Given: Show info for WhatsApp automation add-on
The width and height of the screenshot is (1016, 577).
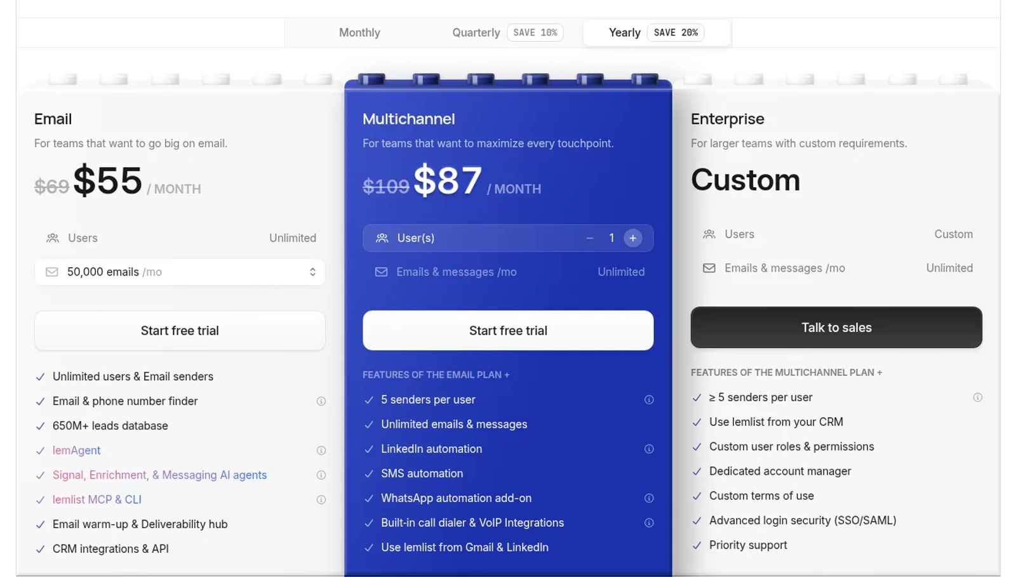Looking at the screenshot, I should click(x=649, y=498).
